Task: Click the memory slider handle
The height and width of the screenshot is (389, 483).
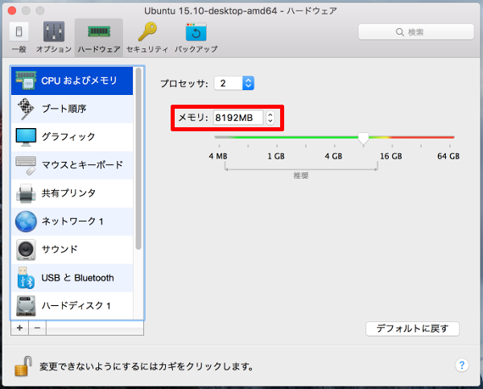Action: pos(364,138)
